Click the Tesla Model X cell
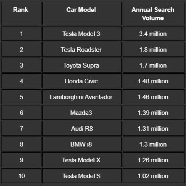The height and width of the screenshot is (186, 186). 81,160
